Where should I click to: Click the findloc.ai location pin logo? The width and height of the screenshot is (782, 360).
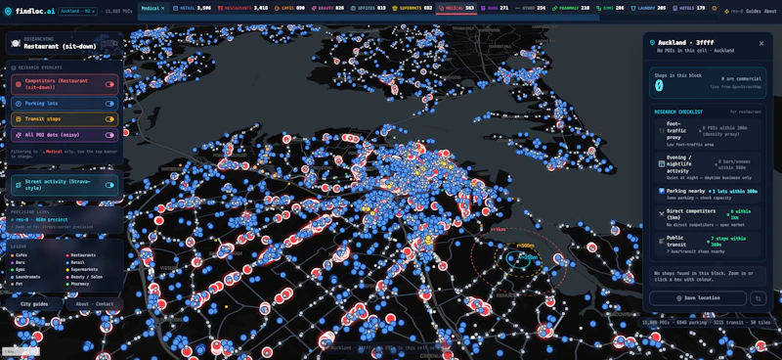click(8, 11)
